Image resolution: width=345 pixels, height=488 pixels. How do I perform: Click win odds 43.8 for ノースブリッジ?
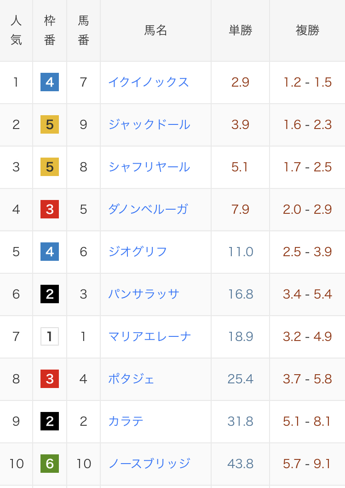coord(240,464)
